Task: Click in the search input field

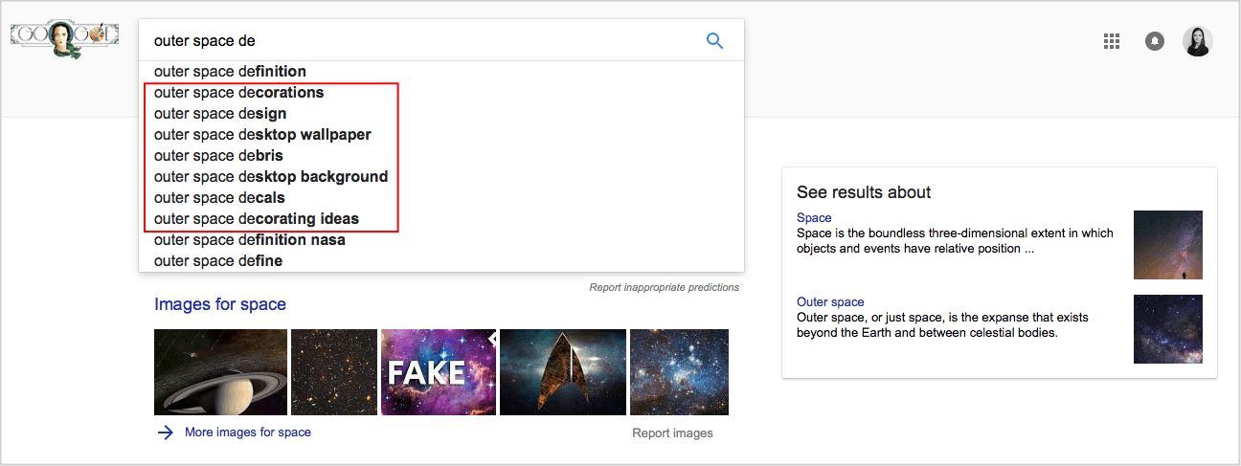Action: [x=421, y=41]
